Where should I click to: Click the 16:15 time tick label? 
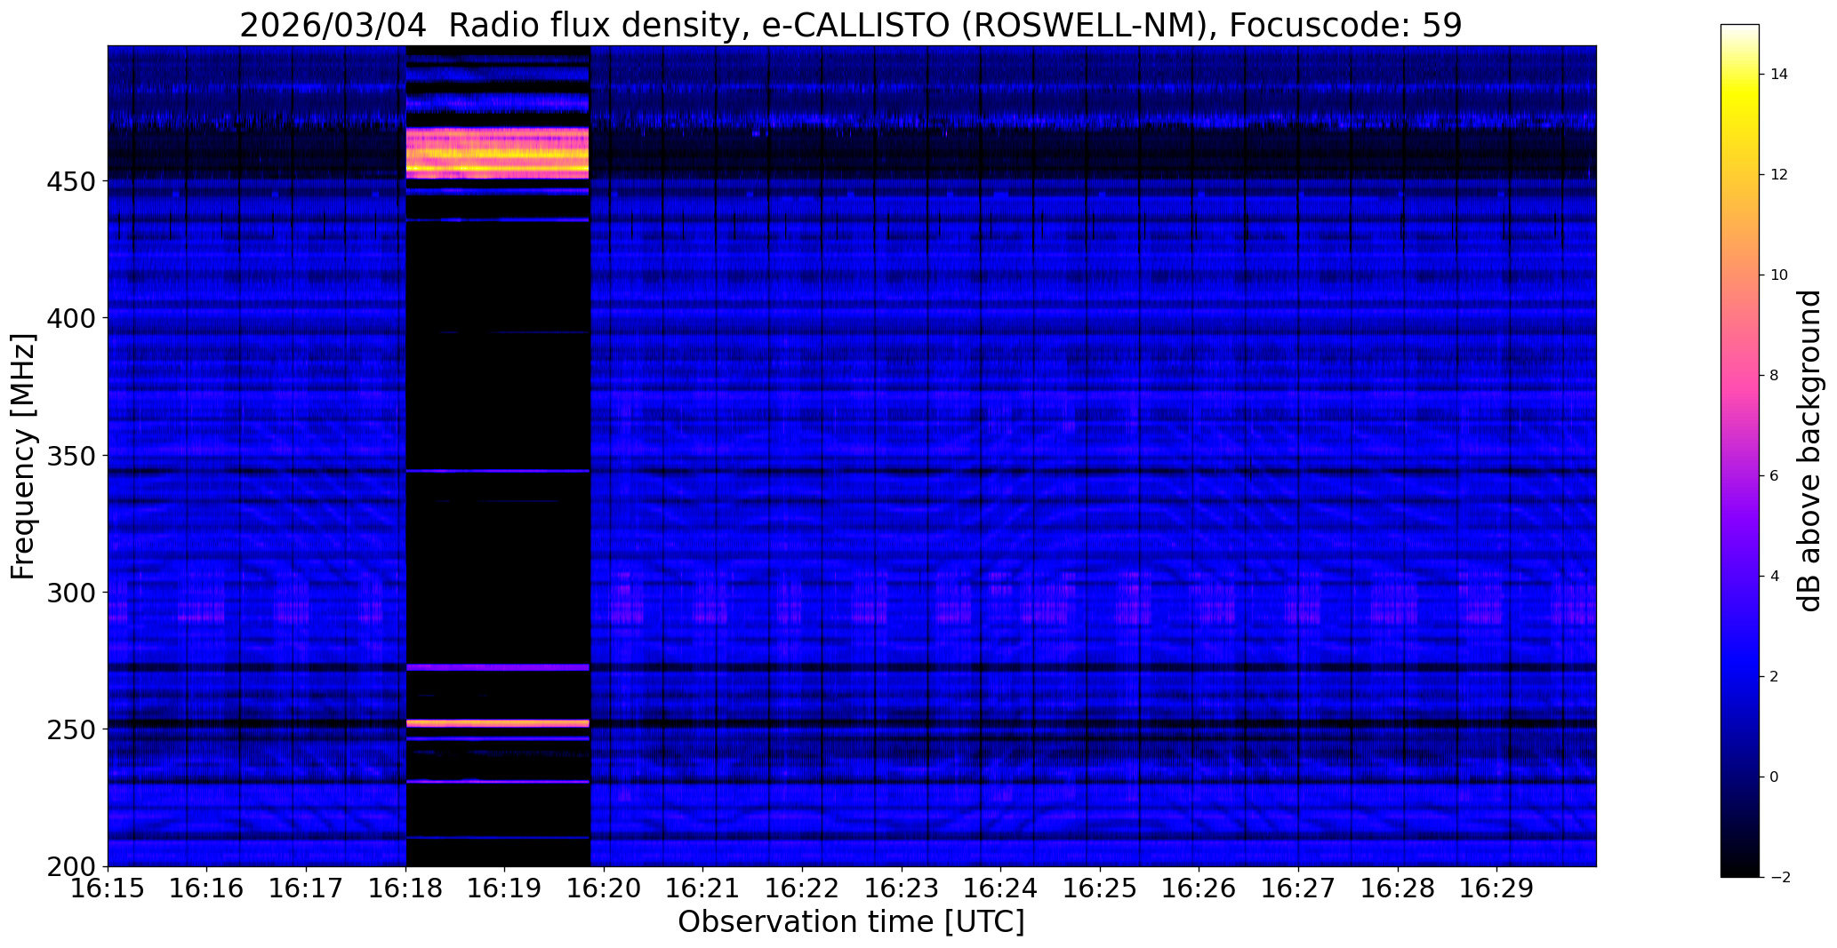pyautogui.click(x=108, y=888)
